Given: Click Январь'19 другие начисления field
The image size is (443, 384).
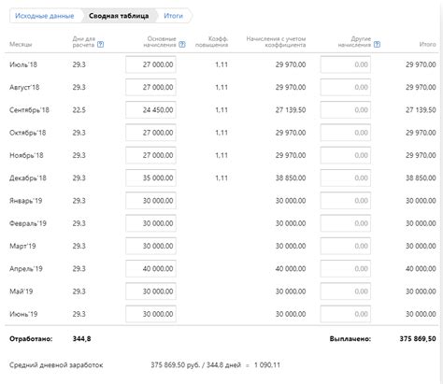Looking at the screenshot, I should (x=346, y=201).
